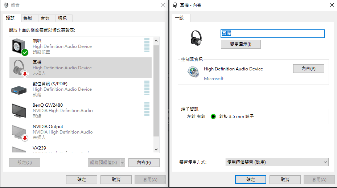337x188 pixels.
Task: Click 套用(A) in the 聲音 window
Action: (x=150, y=180)
